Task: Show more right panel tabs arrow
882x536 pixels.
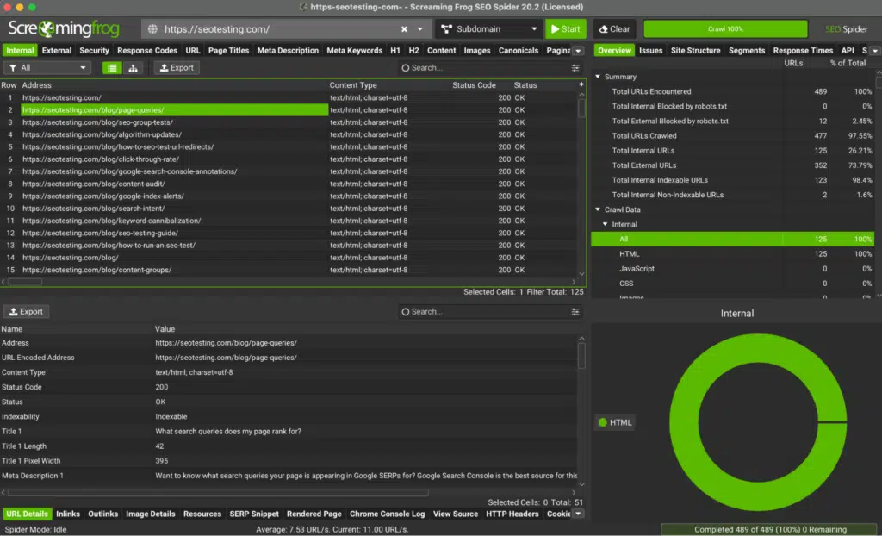Action: 875,51
